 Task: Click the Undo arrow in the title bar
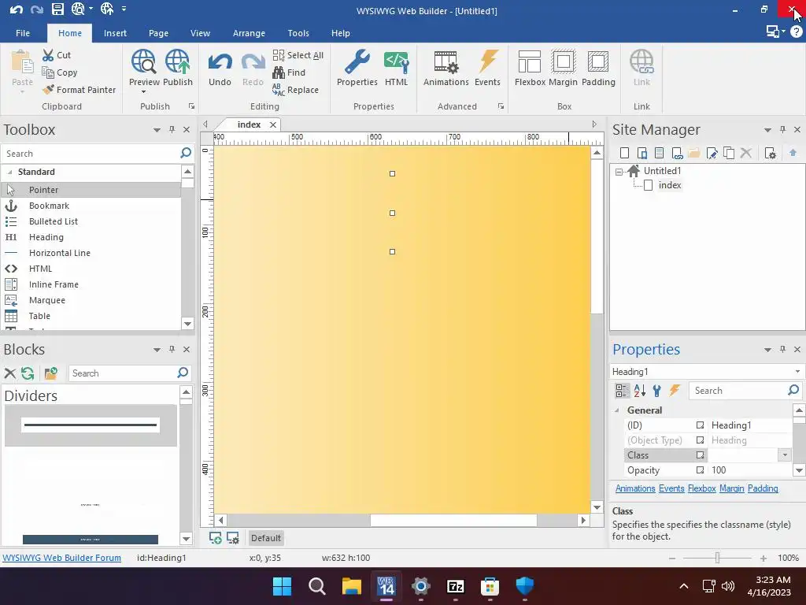pos(16,9)
